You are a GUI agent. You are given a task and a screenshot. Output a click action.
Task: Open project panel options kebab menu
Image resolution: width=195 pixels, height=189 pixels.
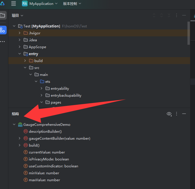(176, 15)
